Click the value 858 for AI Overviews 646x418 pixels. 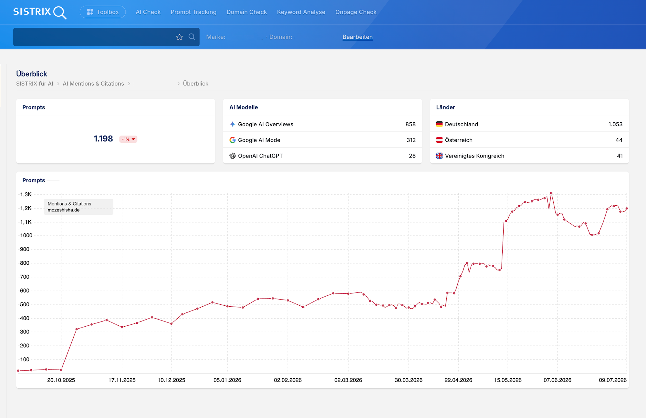(x=411, y=124)
